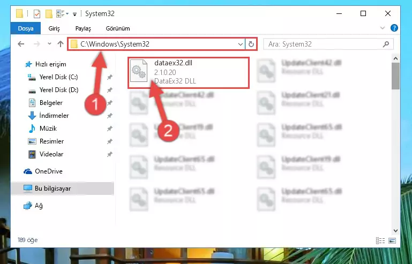The height and width of the screenshot is (264, 412).
Task: Expand the address bar history dropdown
Action: [x=240, y=44]
